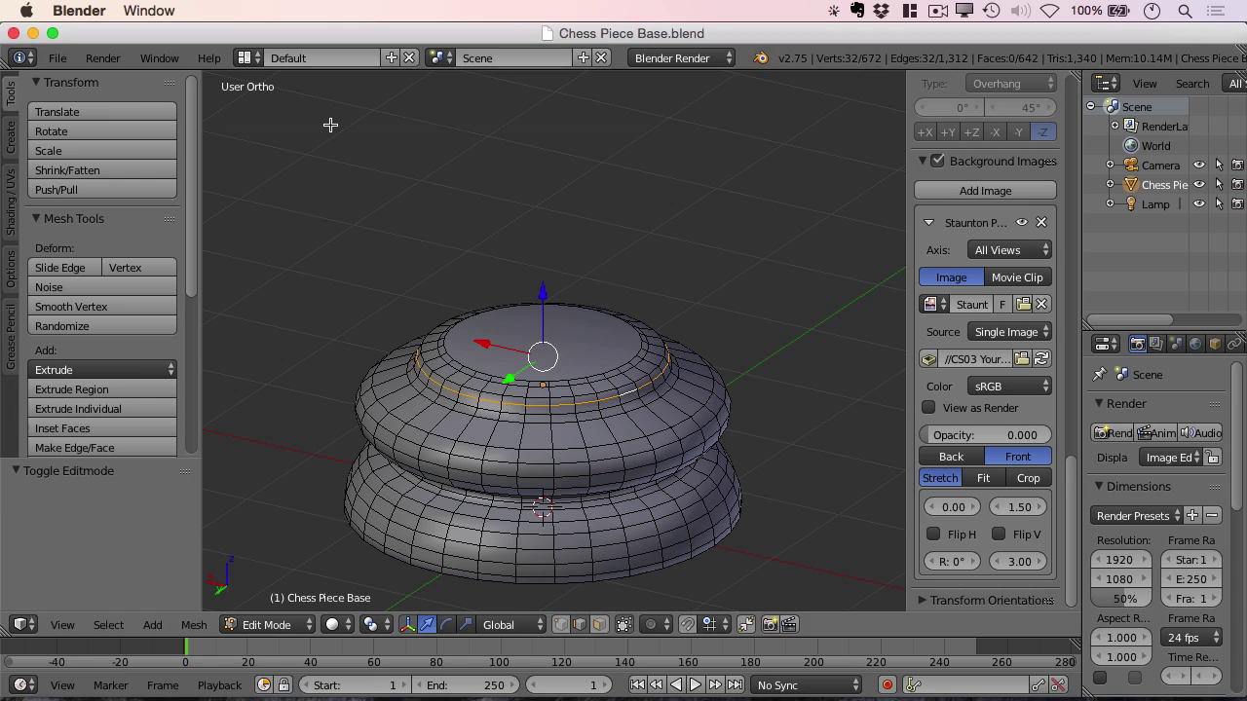The height and width of the screenshot is (701, 1247).
Task: Toggle automerge editing icon in 3D header
Action: pos(746,624)
